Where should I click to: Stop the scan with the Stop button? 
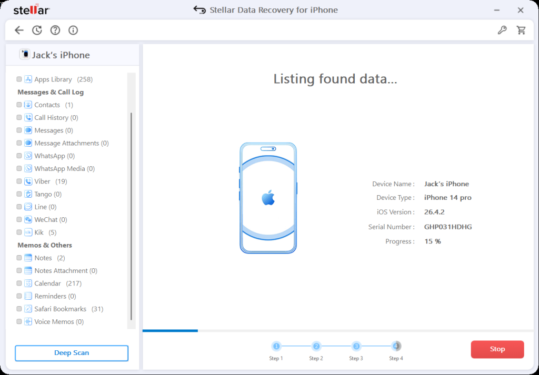(x=497, y=349)
